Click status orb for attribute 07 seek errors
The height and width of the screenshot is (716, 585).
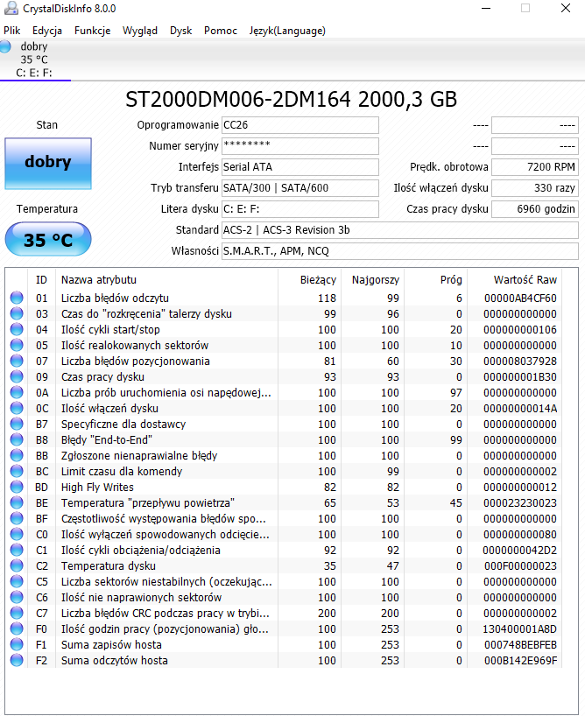pos(17,361)
